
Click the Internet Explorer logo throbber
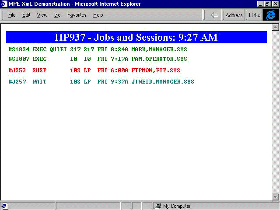click(271, 15)
